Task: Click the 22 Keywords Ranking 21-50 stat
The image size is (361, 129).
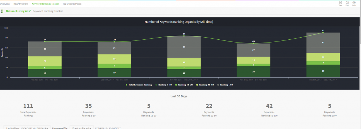Action: 209,110
